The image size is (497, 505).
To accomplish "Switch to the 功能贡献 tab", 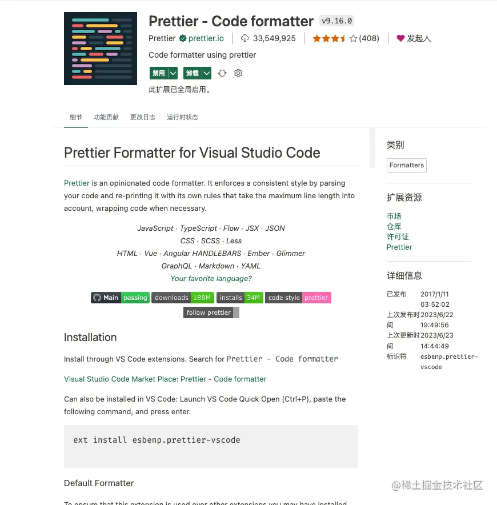I will (106, 117).
